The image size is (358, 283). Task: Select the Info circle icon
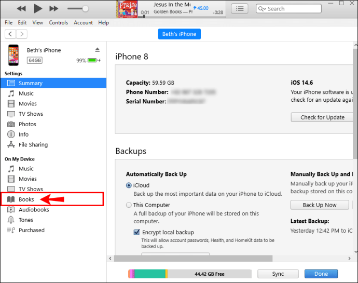[11, 134]
